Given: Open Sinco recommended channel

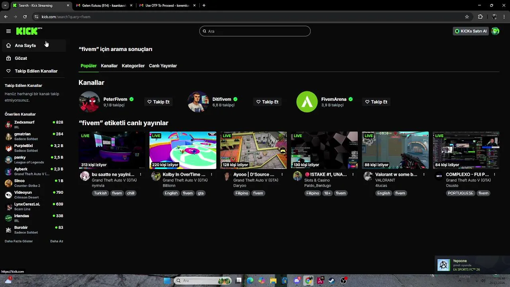Looking at the screenshot, I should click(33, 183).
